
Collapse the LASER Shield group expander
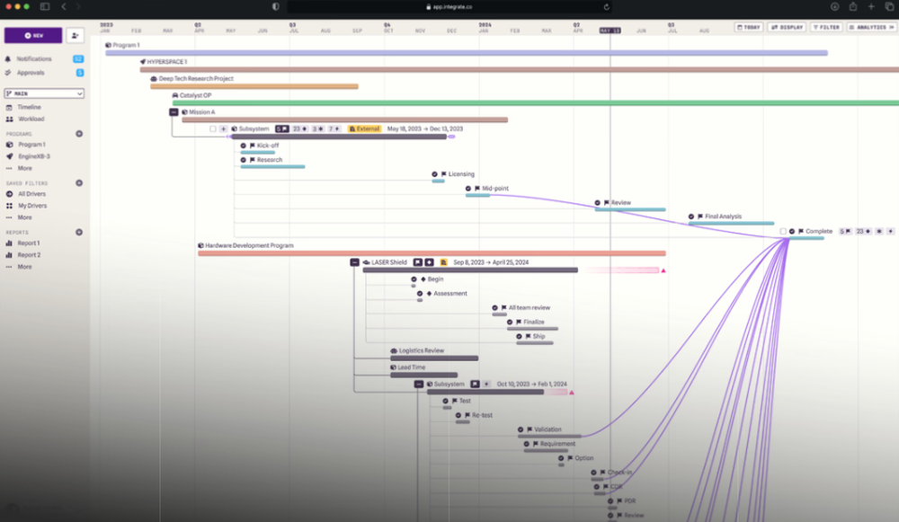click(x=354, y=262)
